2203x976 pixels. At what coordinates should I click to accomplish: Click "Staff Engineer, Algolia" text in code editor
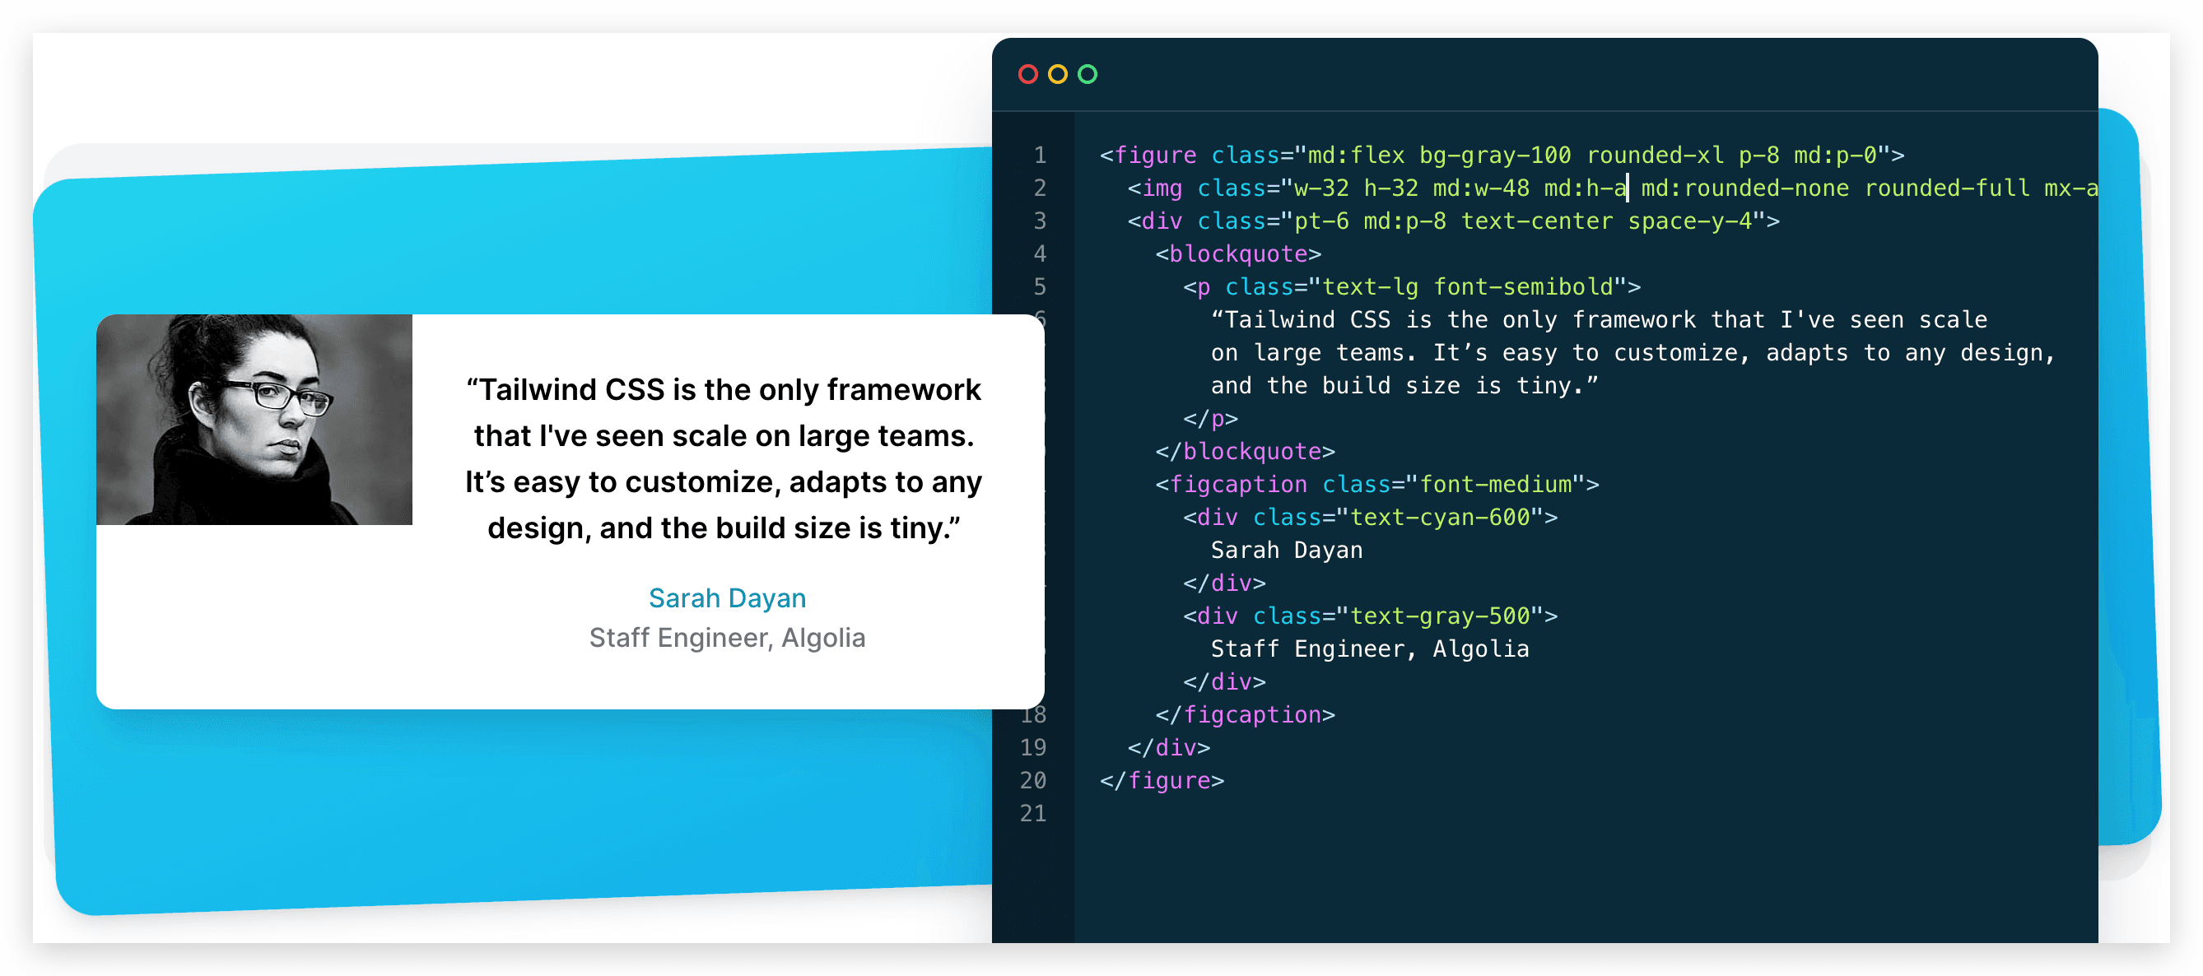[x=1369, y=648]
